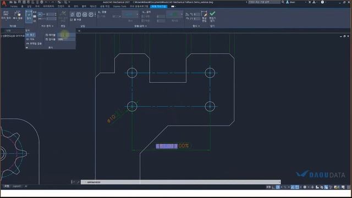The height and width of the screenshot is (198, 352).
Task: Switch to the model tab at bottom left
Action: [7, 186]
